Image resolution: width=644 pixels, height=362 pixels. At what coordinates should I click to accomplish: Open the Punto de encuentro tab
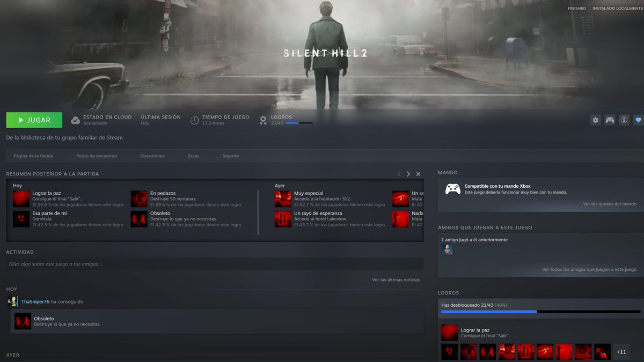(97, 156)
